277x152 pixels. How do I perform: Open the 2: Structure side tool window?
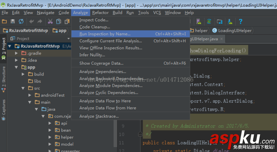click(x=4, y=79)
